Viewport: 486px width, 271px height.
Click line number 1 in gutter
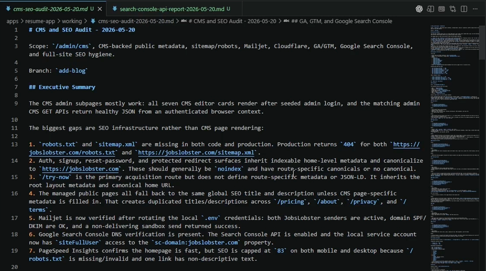(x=16, y=30)
